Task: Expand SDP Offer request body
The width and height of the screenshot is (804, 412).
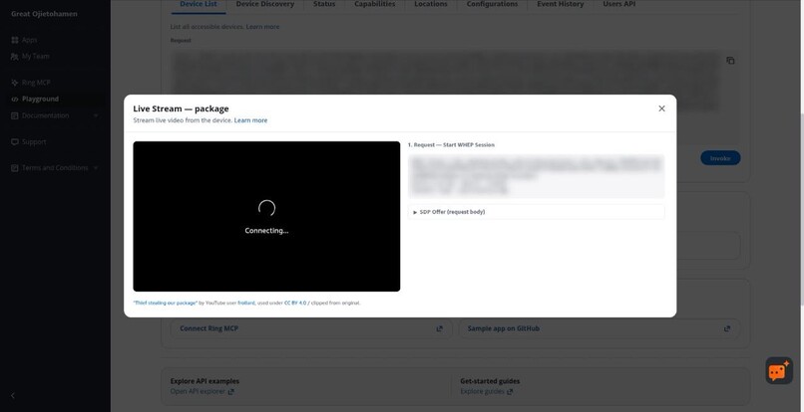Action: [x=536, y=212]
